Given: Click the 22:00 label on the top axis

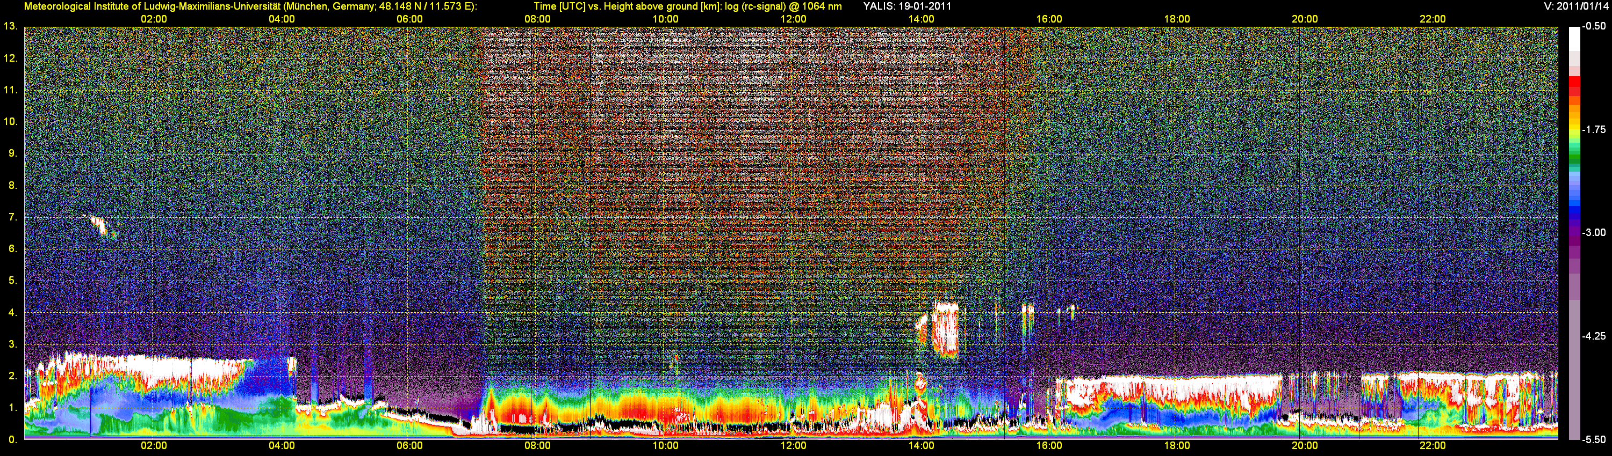Looking at the screenshot, I should tap(1433, 19).
